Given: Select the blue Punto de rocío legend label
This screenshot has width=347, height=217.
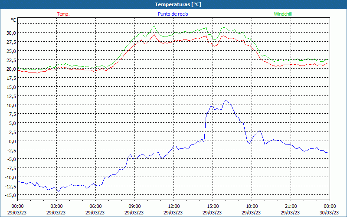Looking at the screenshot, I should coord(173,14).
